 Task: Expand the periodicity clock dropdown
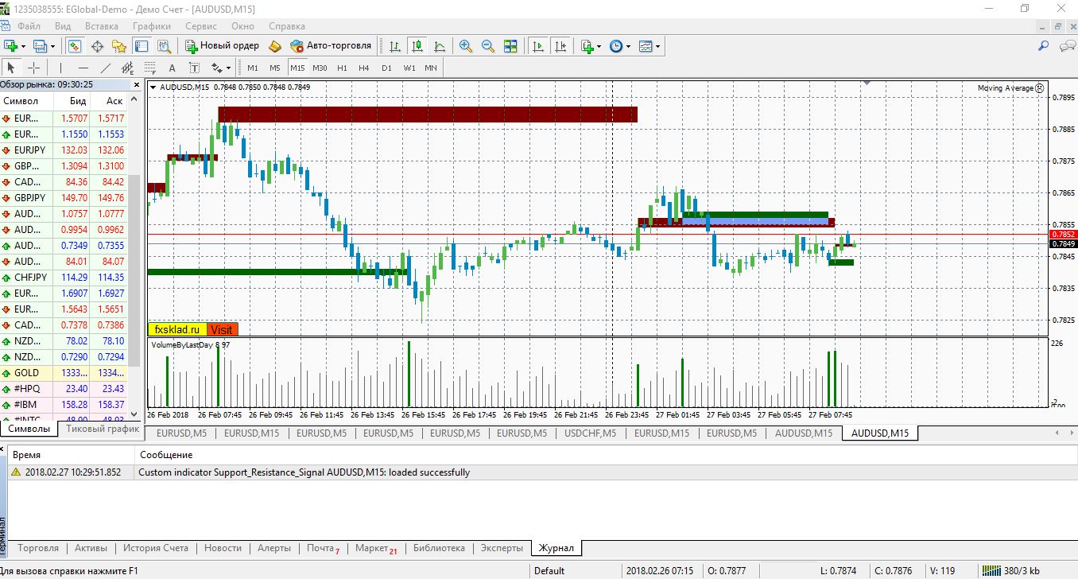pyautogui.click(x=628, y=46)
